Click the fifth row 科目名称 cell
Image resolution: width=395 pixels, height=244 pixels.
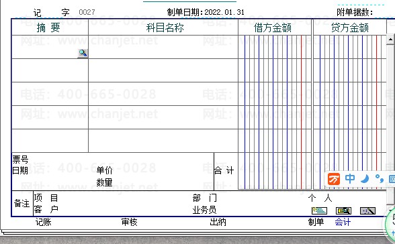click(163, 141)
